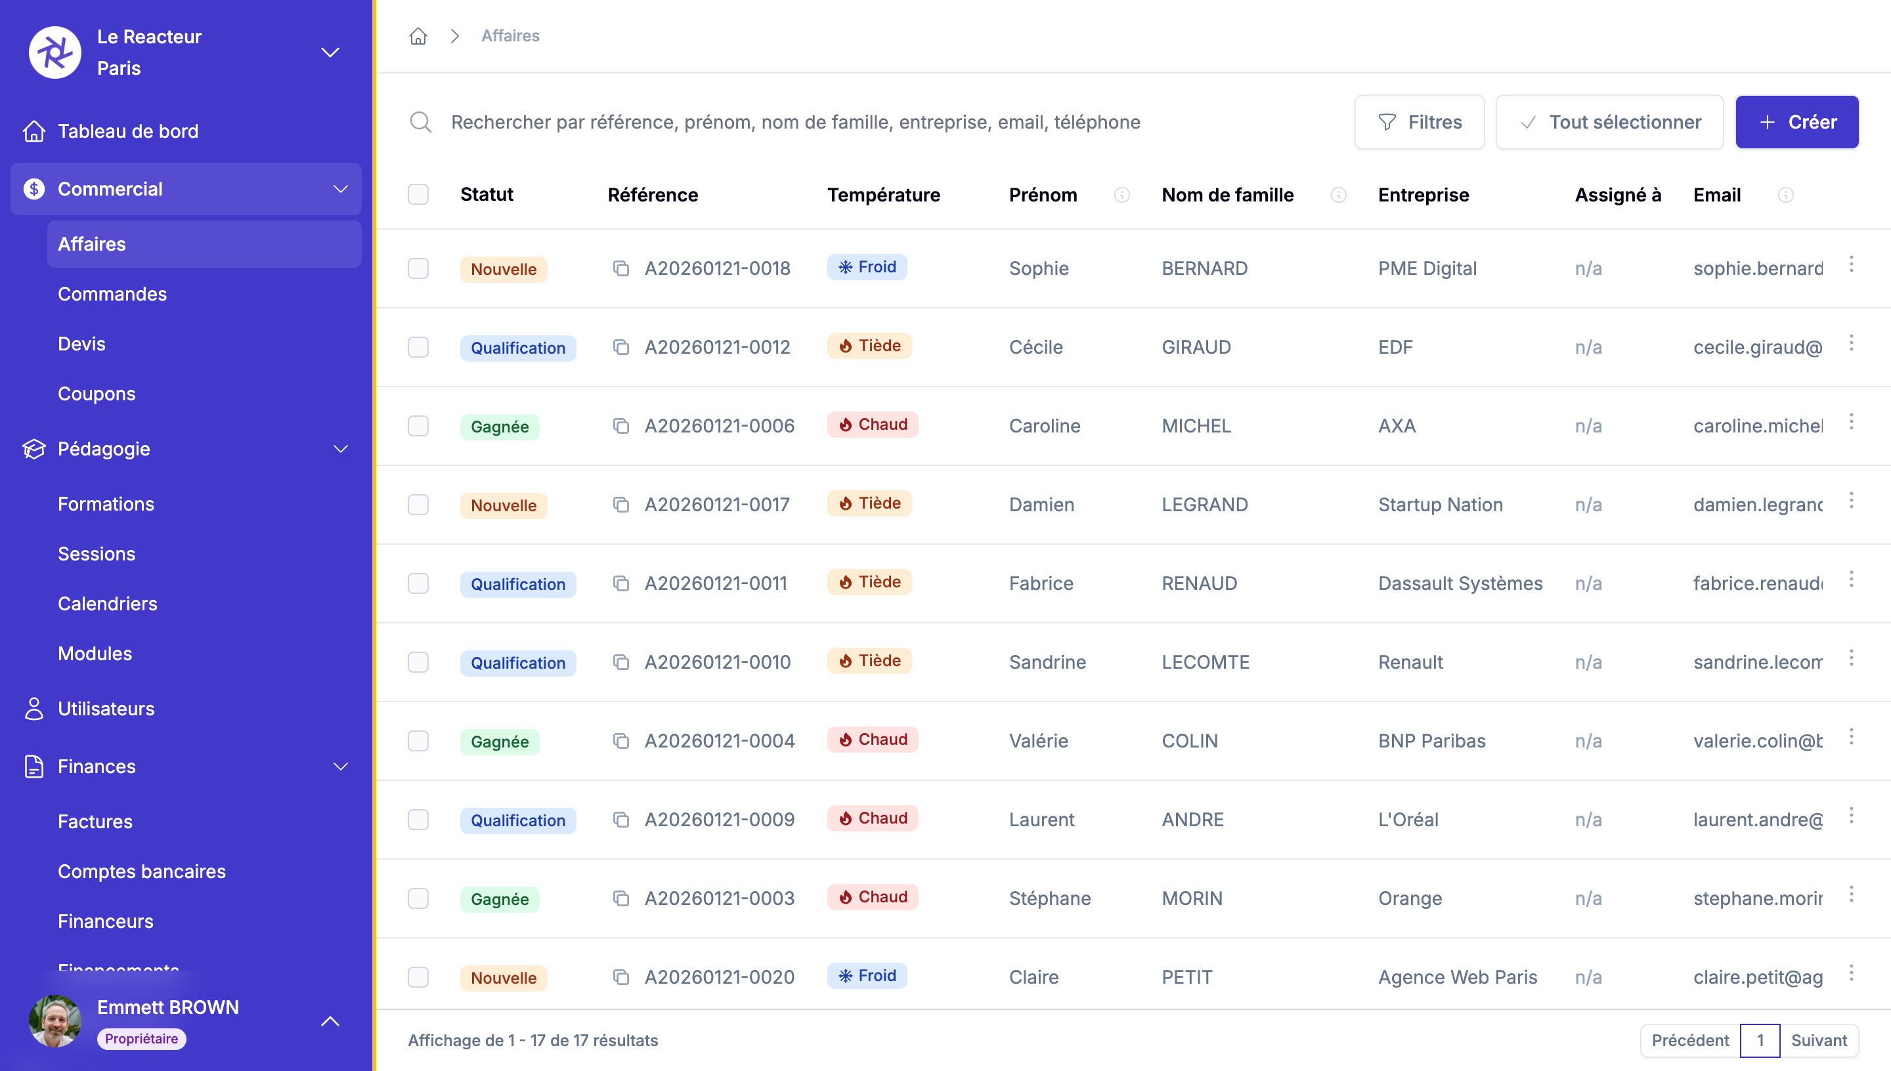Image resolution: width=1891 pixels, height=1071 pixels.
Task: Check the checkbox on Sophie BERNARD's row
Action: tap(419, 268)
